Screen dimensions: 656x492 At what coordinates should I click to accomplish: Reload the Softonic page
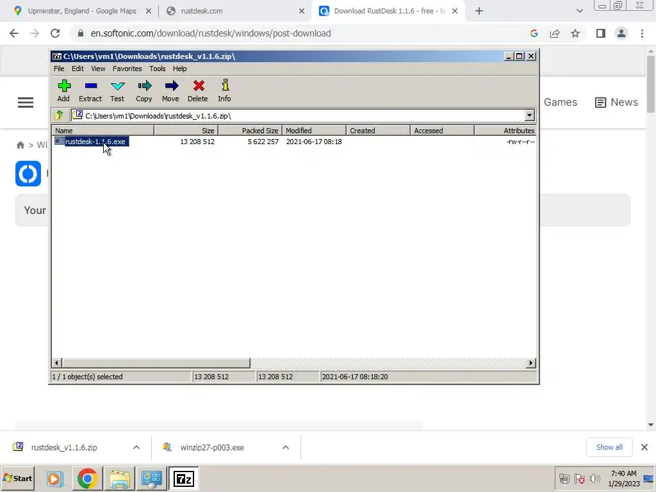point(55,33)
